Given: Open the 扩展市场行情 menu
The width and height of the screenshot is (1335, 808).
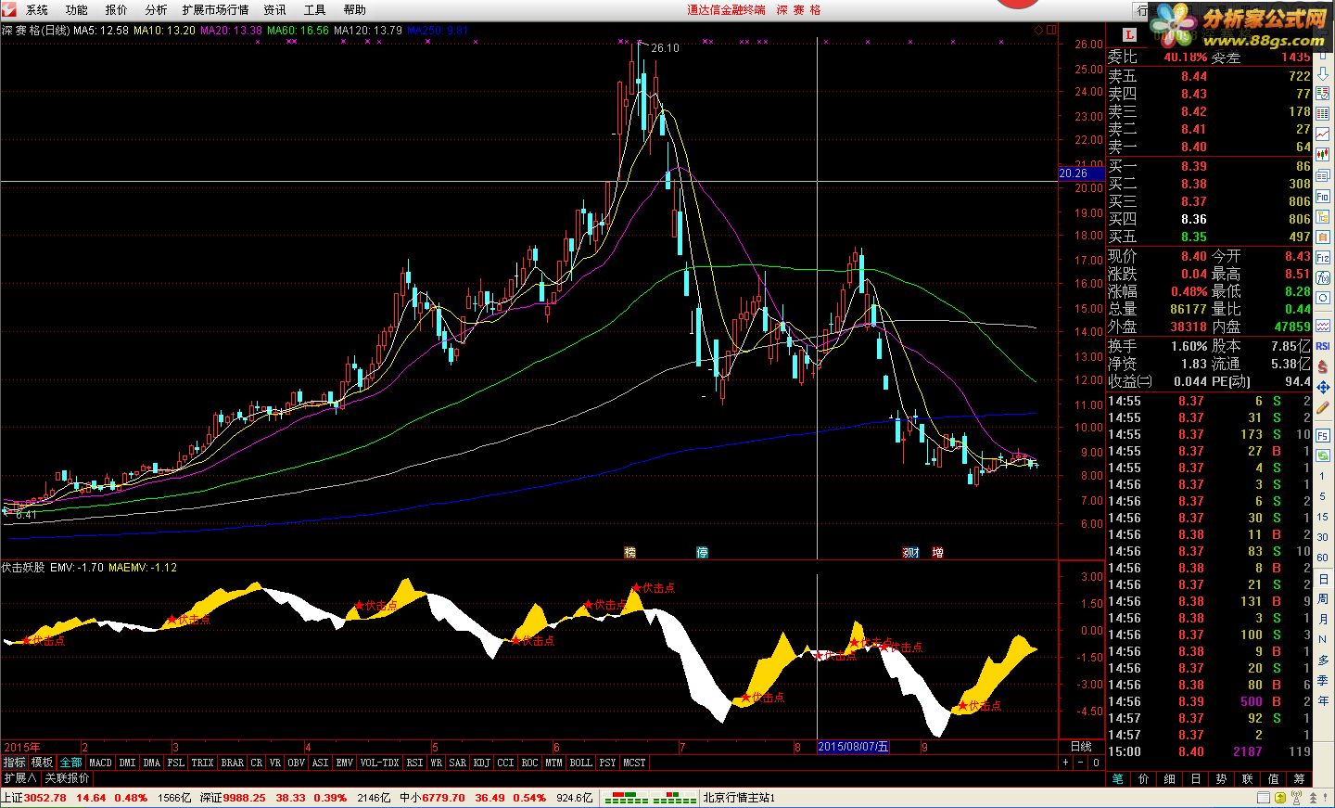Looking at the screenshot, I should click(215, 9).
